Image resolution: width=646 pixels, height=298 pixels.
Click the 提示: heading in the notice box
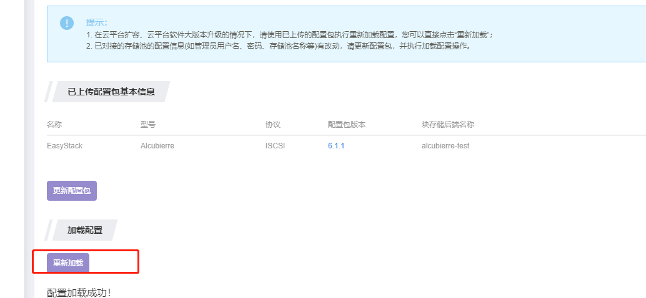click(97, 22)
